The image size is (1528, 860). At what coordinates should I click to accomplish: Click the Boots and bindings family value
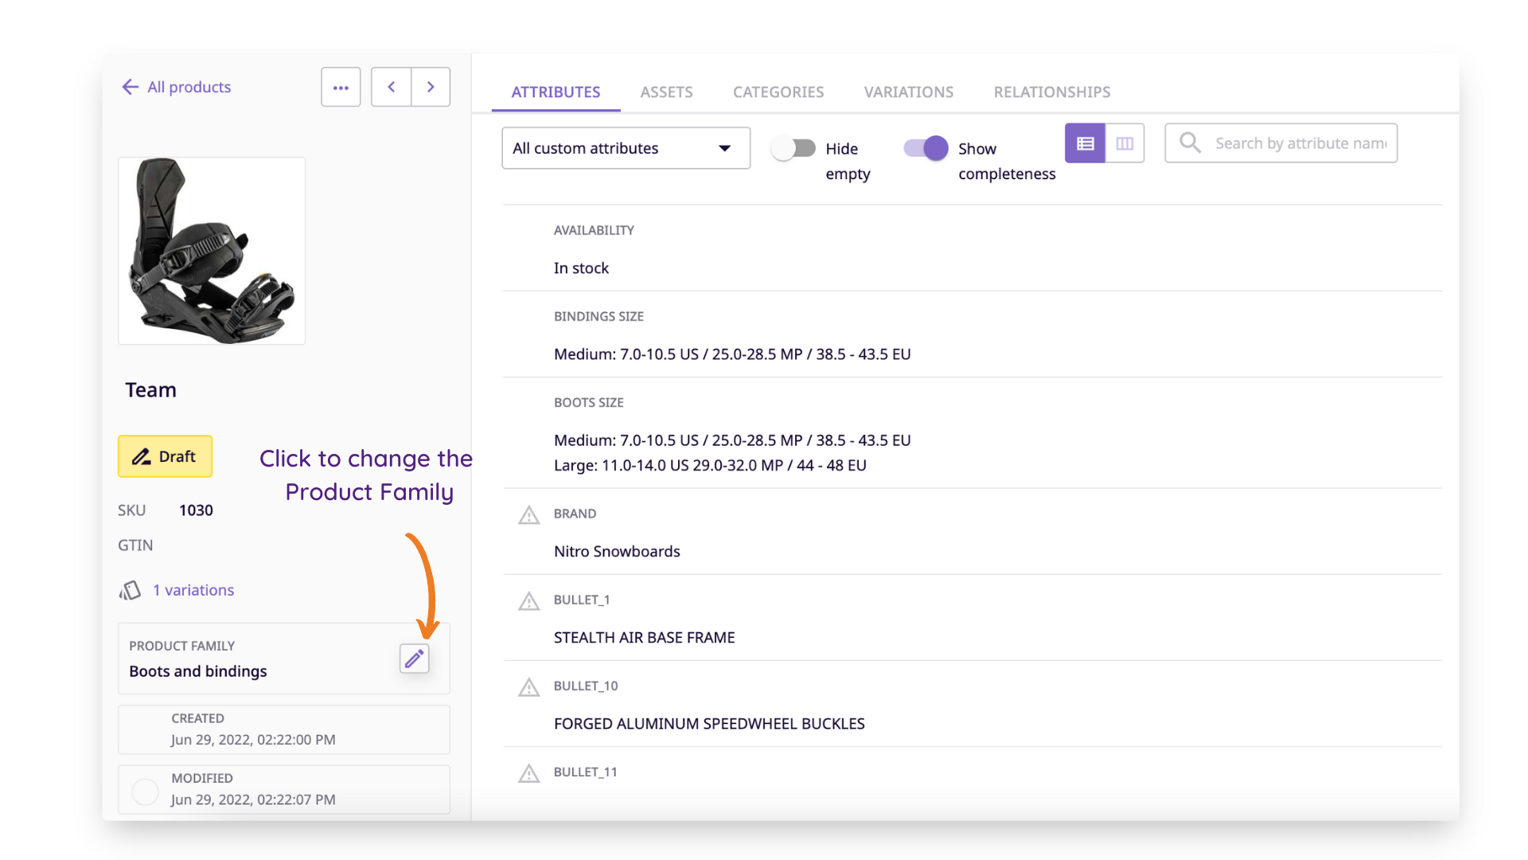tap(198, 671)
